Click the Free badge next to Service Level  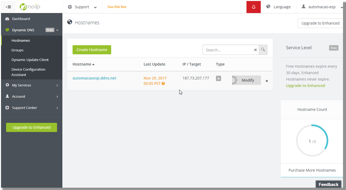tap(334, 48)
